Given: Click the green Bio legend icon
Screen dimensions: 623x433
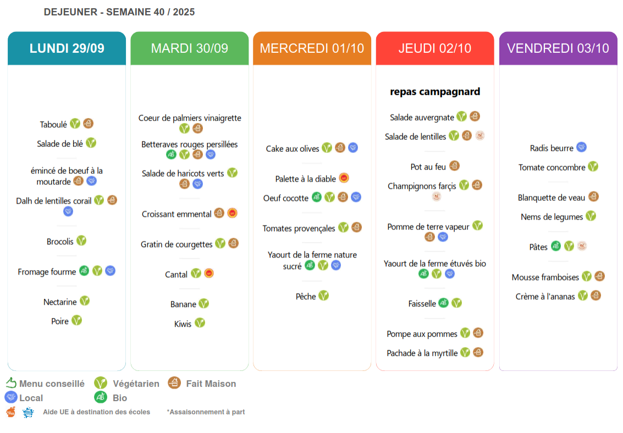Looking at the screenshot, I should pos(101,397).
